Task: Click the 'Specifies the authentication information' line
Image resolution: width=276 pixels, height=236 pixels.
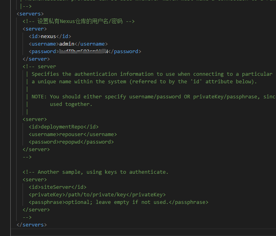Action: (x=152, y=74)
